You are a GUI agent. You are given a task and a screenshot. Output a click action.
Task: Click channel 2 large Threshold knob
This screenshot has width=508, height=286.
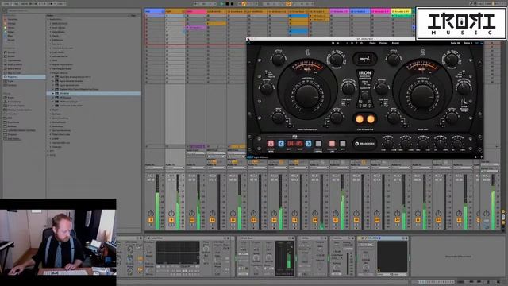coord(422,95)
